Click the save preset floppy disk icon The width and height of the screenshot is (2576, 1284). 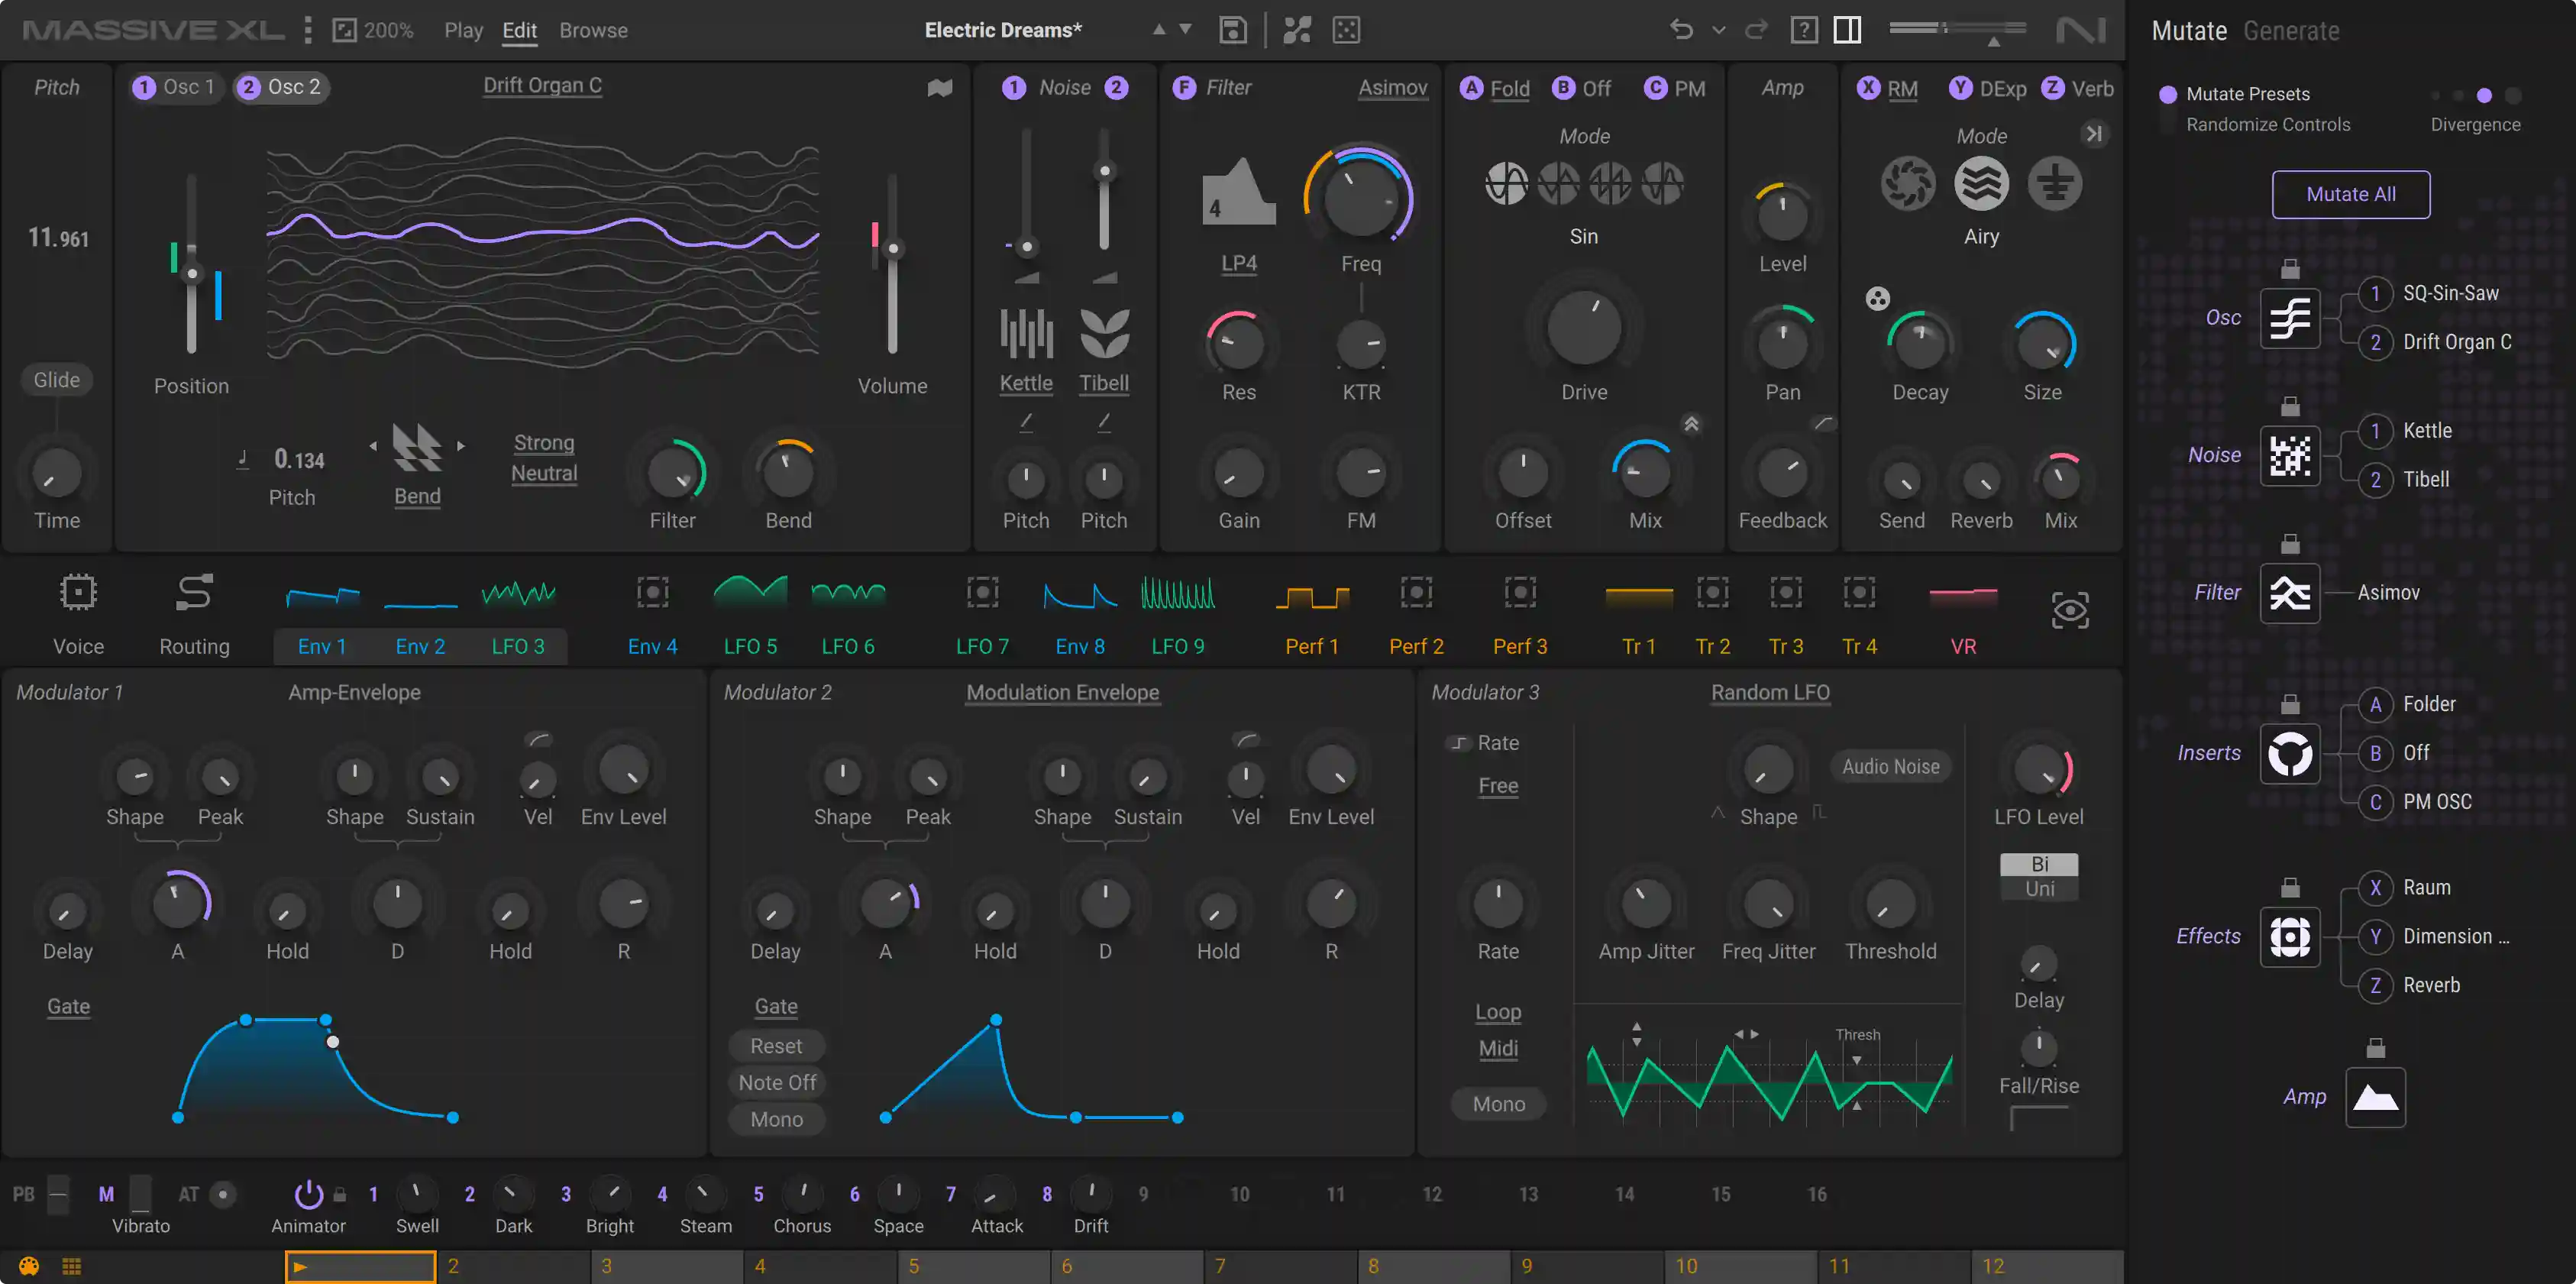point(1233,30)
